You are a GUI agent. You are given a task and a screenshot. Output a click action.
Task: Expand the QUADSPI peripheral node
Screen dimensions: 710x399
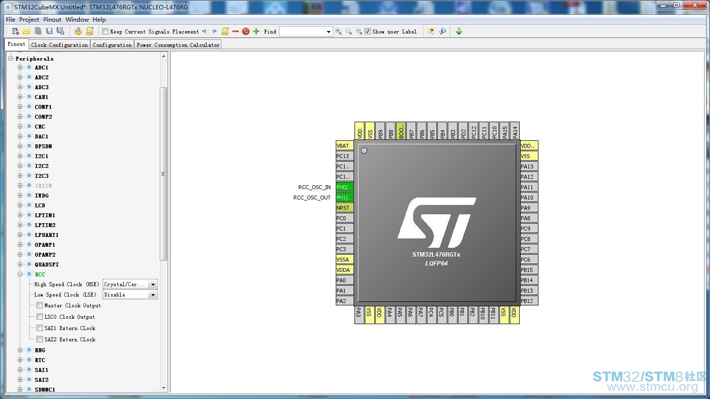(x=20, y=265)
